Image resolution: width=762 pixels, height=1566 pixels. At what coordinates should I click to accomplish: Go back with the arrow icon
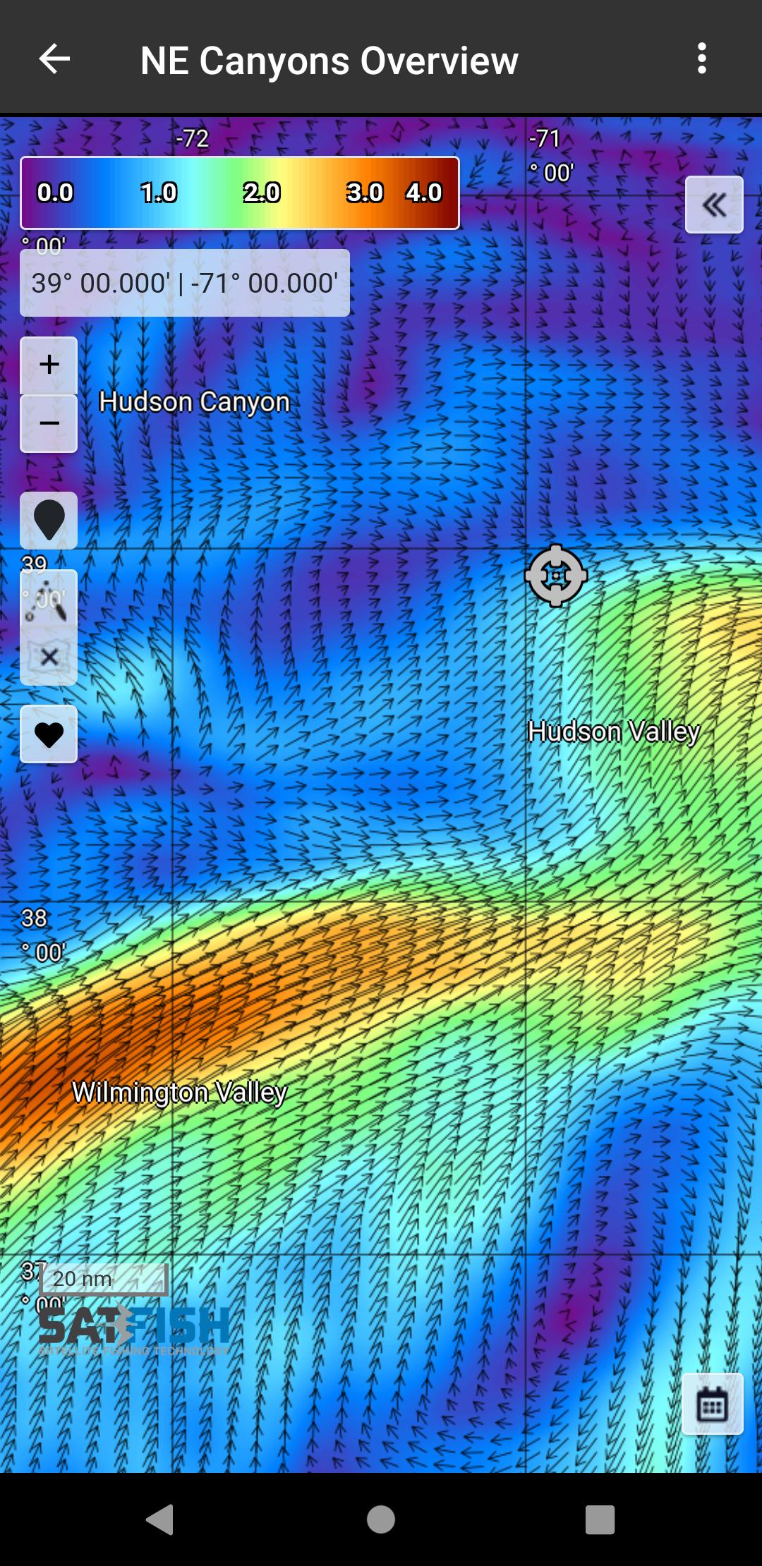point(54,59)
